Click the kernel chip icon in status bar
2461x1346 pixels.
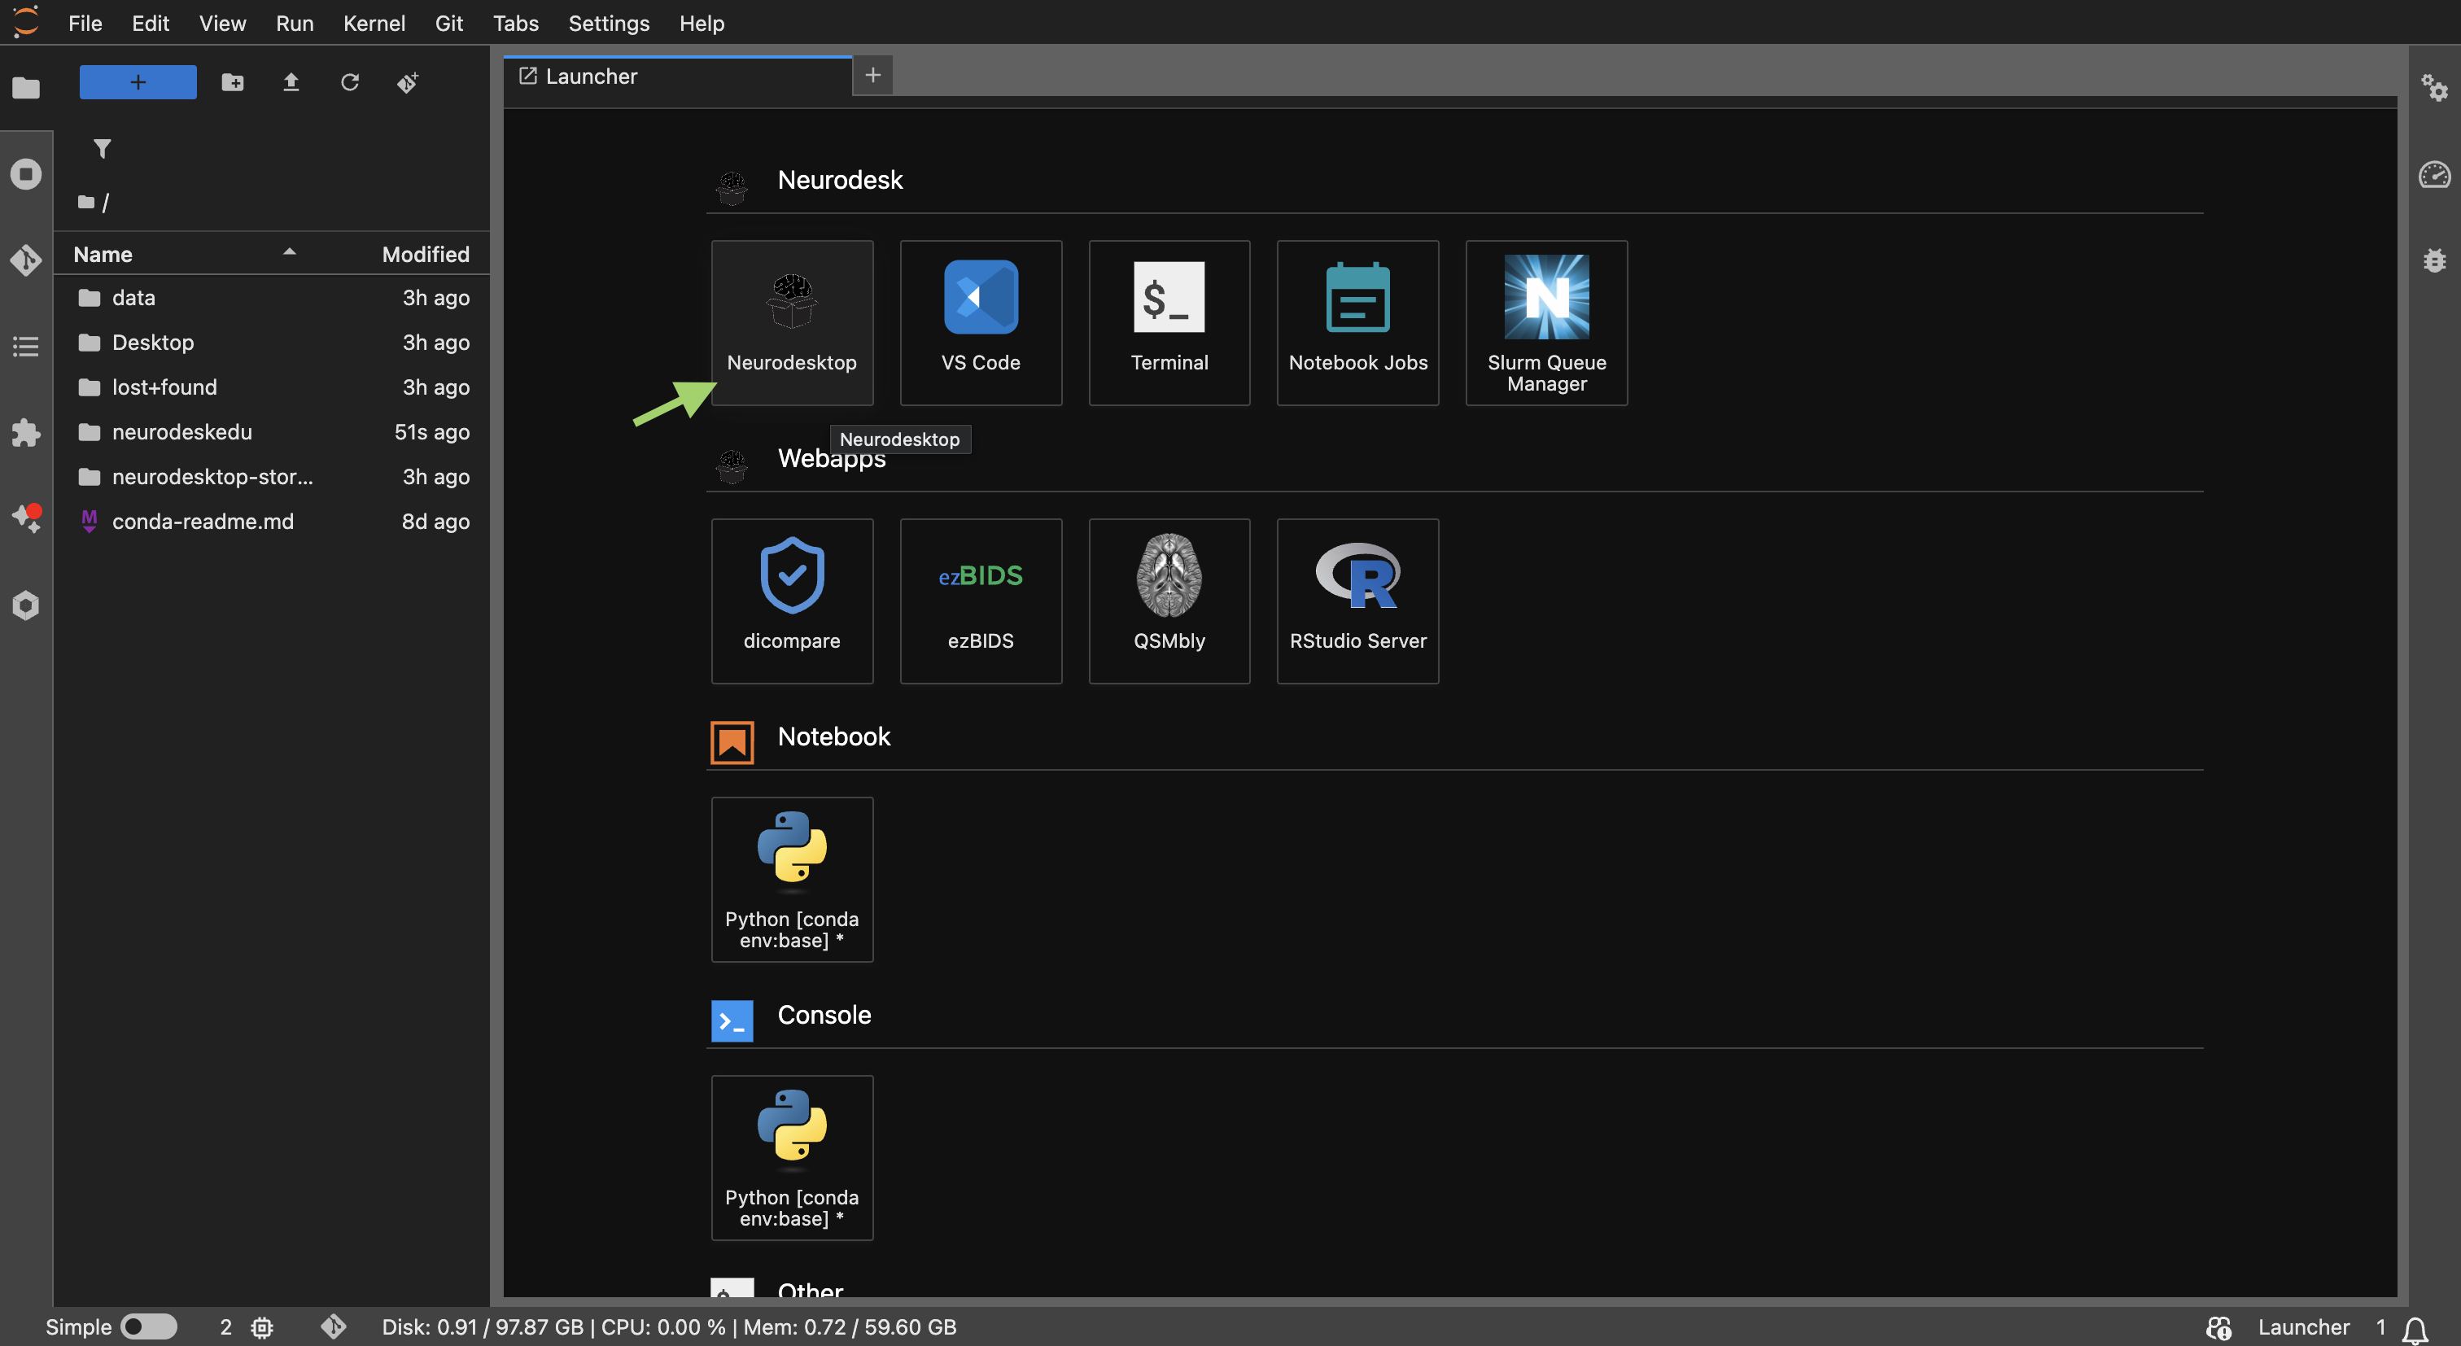[262, 1327]
